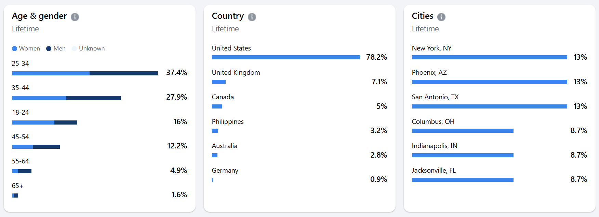
Task: Click the Cities info icon
Action: click(x=441, y=17)
